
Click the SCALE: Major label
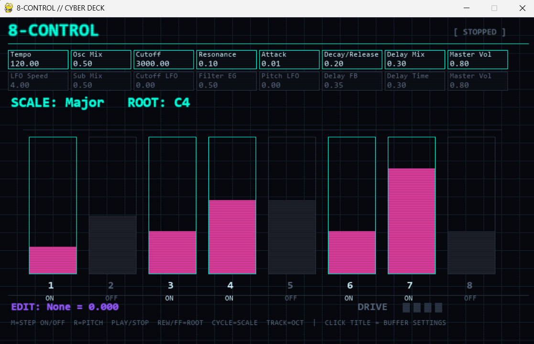point(57,103)
